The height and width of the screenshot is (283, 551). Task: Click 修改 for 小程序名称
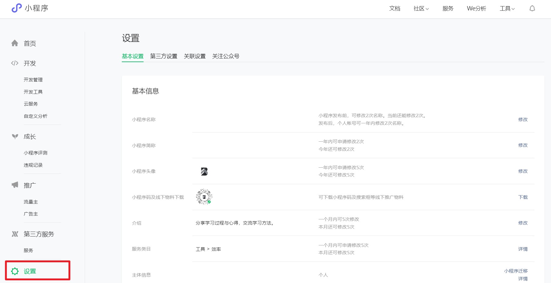point(523,119)
